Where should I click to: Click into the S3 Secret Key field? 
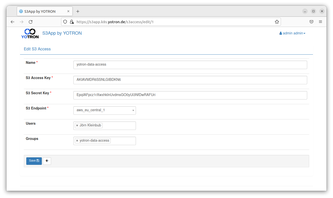[x=190, y=95]
